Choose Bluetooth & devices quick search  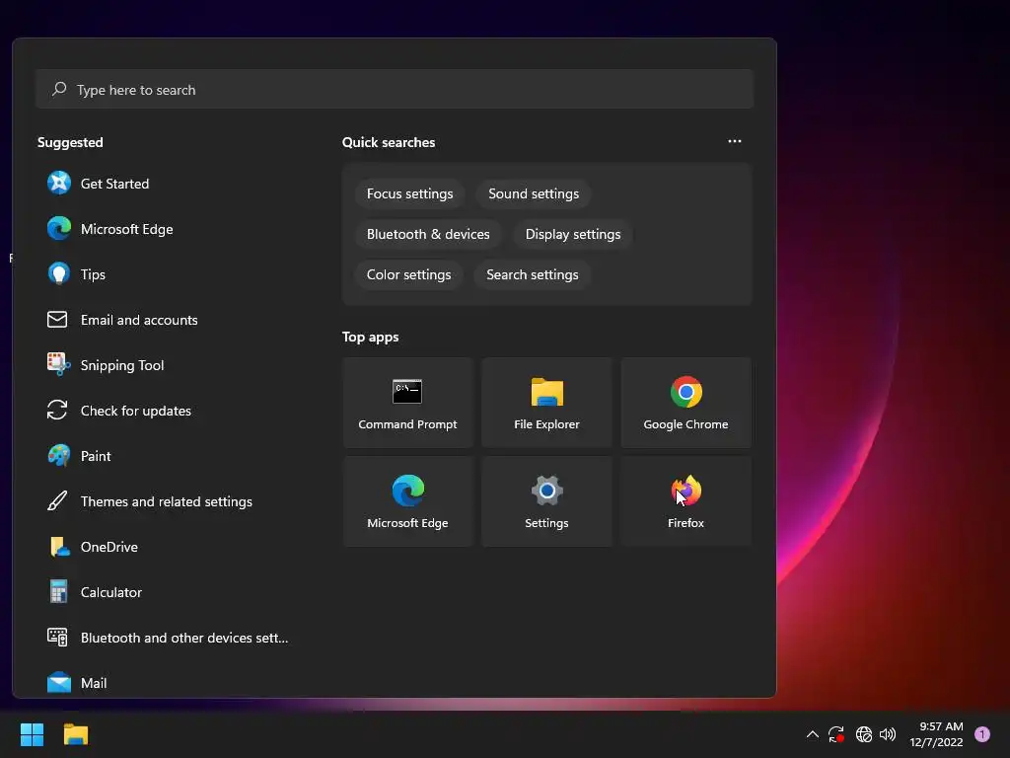coord(428,235)
